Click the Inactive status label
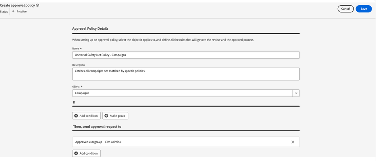The image size is (376, 161). tap(22, 12)
